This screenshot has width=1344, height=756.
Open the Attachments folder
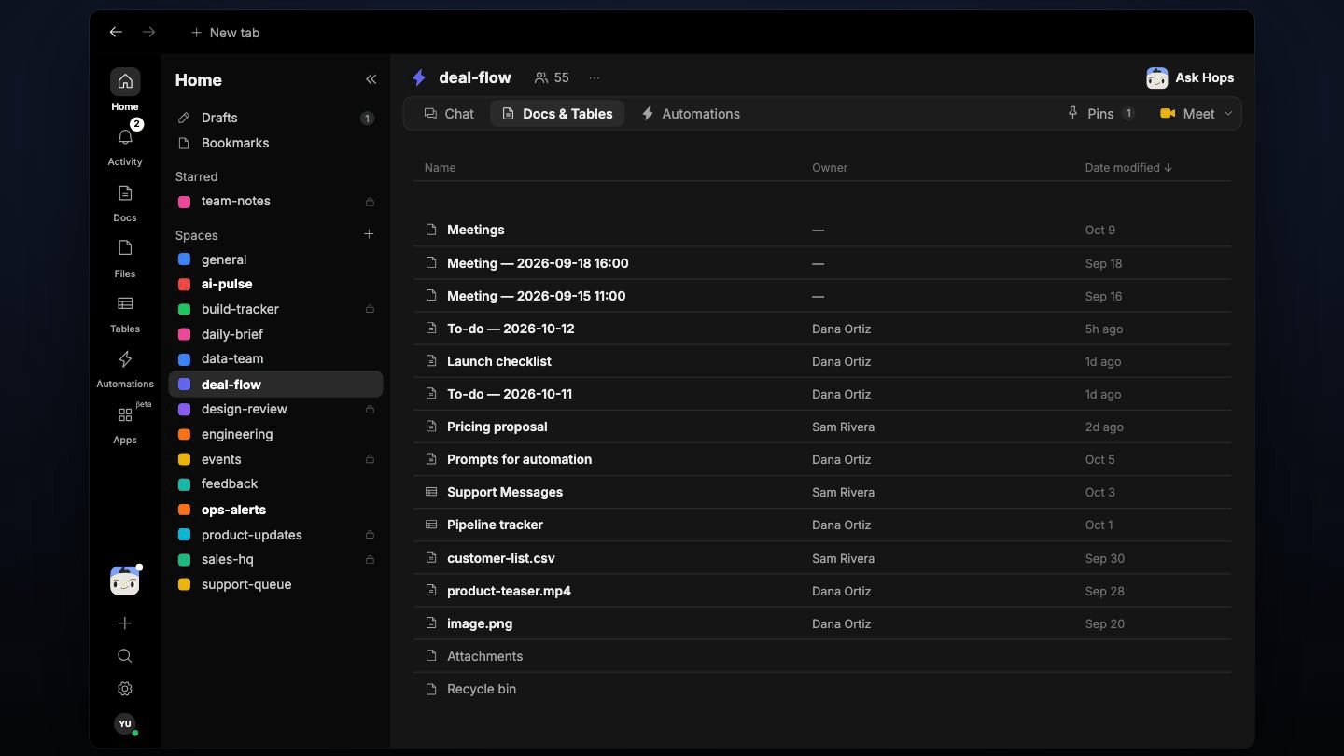point(822,656)
